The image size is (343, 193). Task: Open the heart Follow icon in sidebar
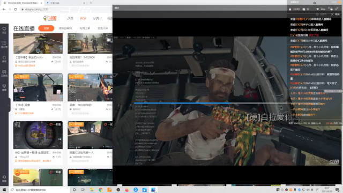tap(4, 30)
